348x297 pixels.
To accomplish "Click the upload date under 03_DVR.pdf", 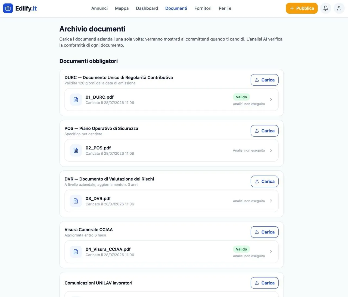I will (x=110, y=204).
